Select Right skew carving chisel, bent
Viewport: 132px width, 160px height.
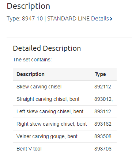pos(65,124)
